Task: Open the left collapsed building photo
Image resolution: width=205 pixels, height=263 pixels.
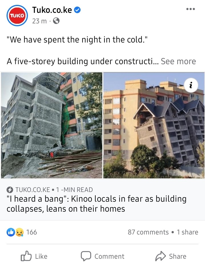Action: pyautogui.click(x=52, y=125)
